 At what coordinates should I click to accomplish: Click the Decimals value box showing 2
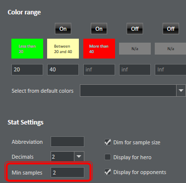(62, 156)
